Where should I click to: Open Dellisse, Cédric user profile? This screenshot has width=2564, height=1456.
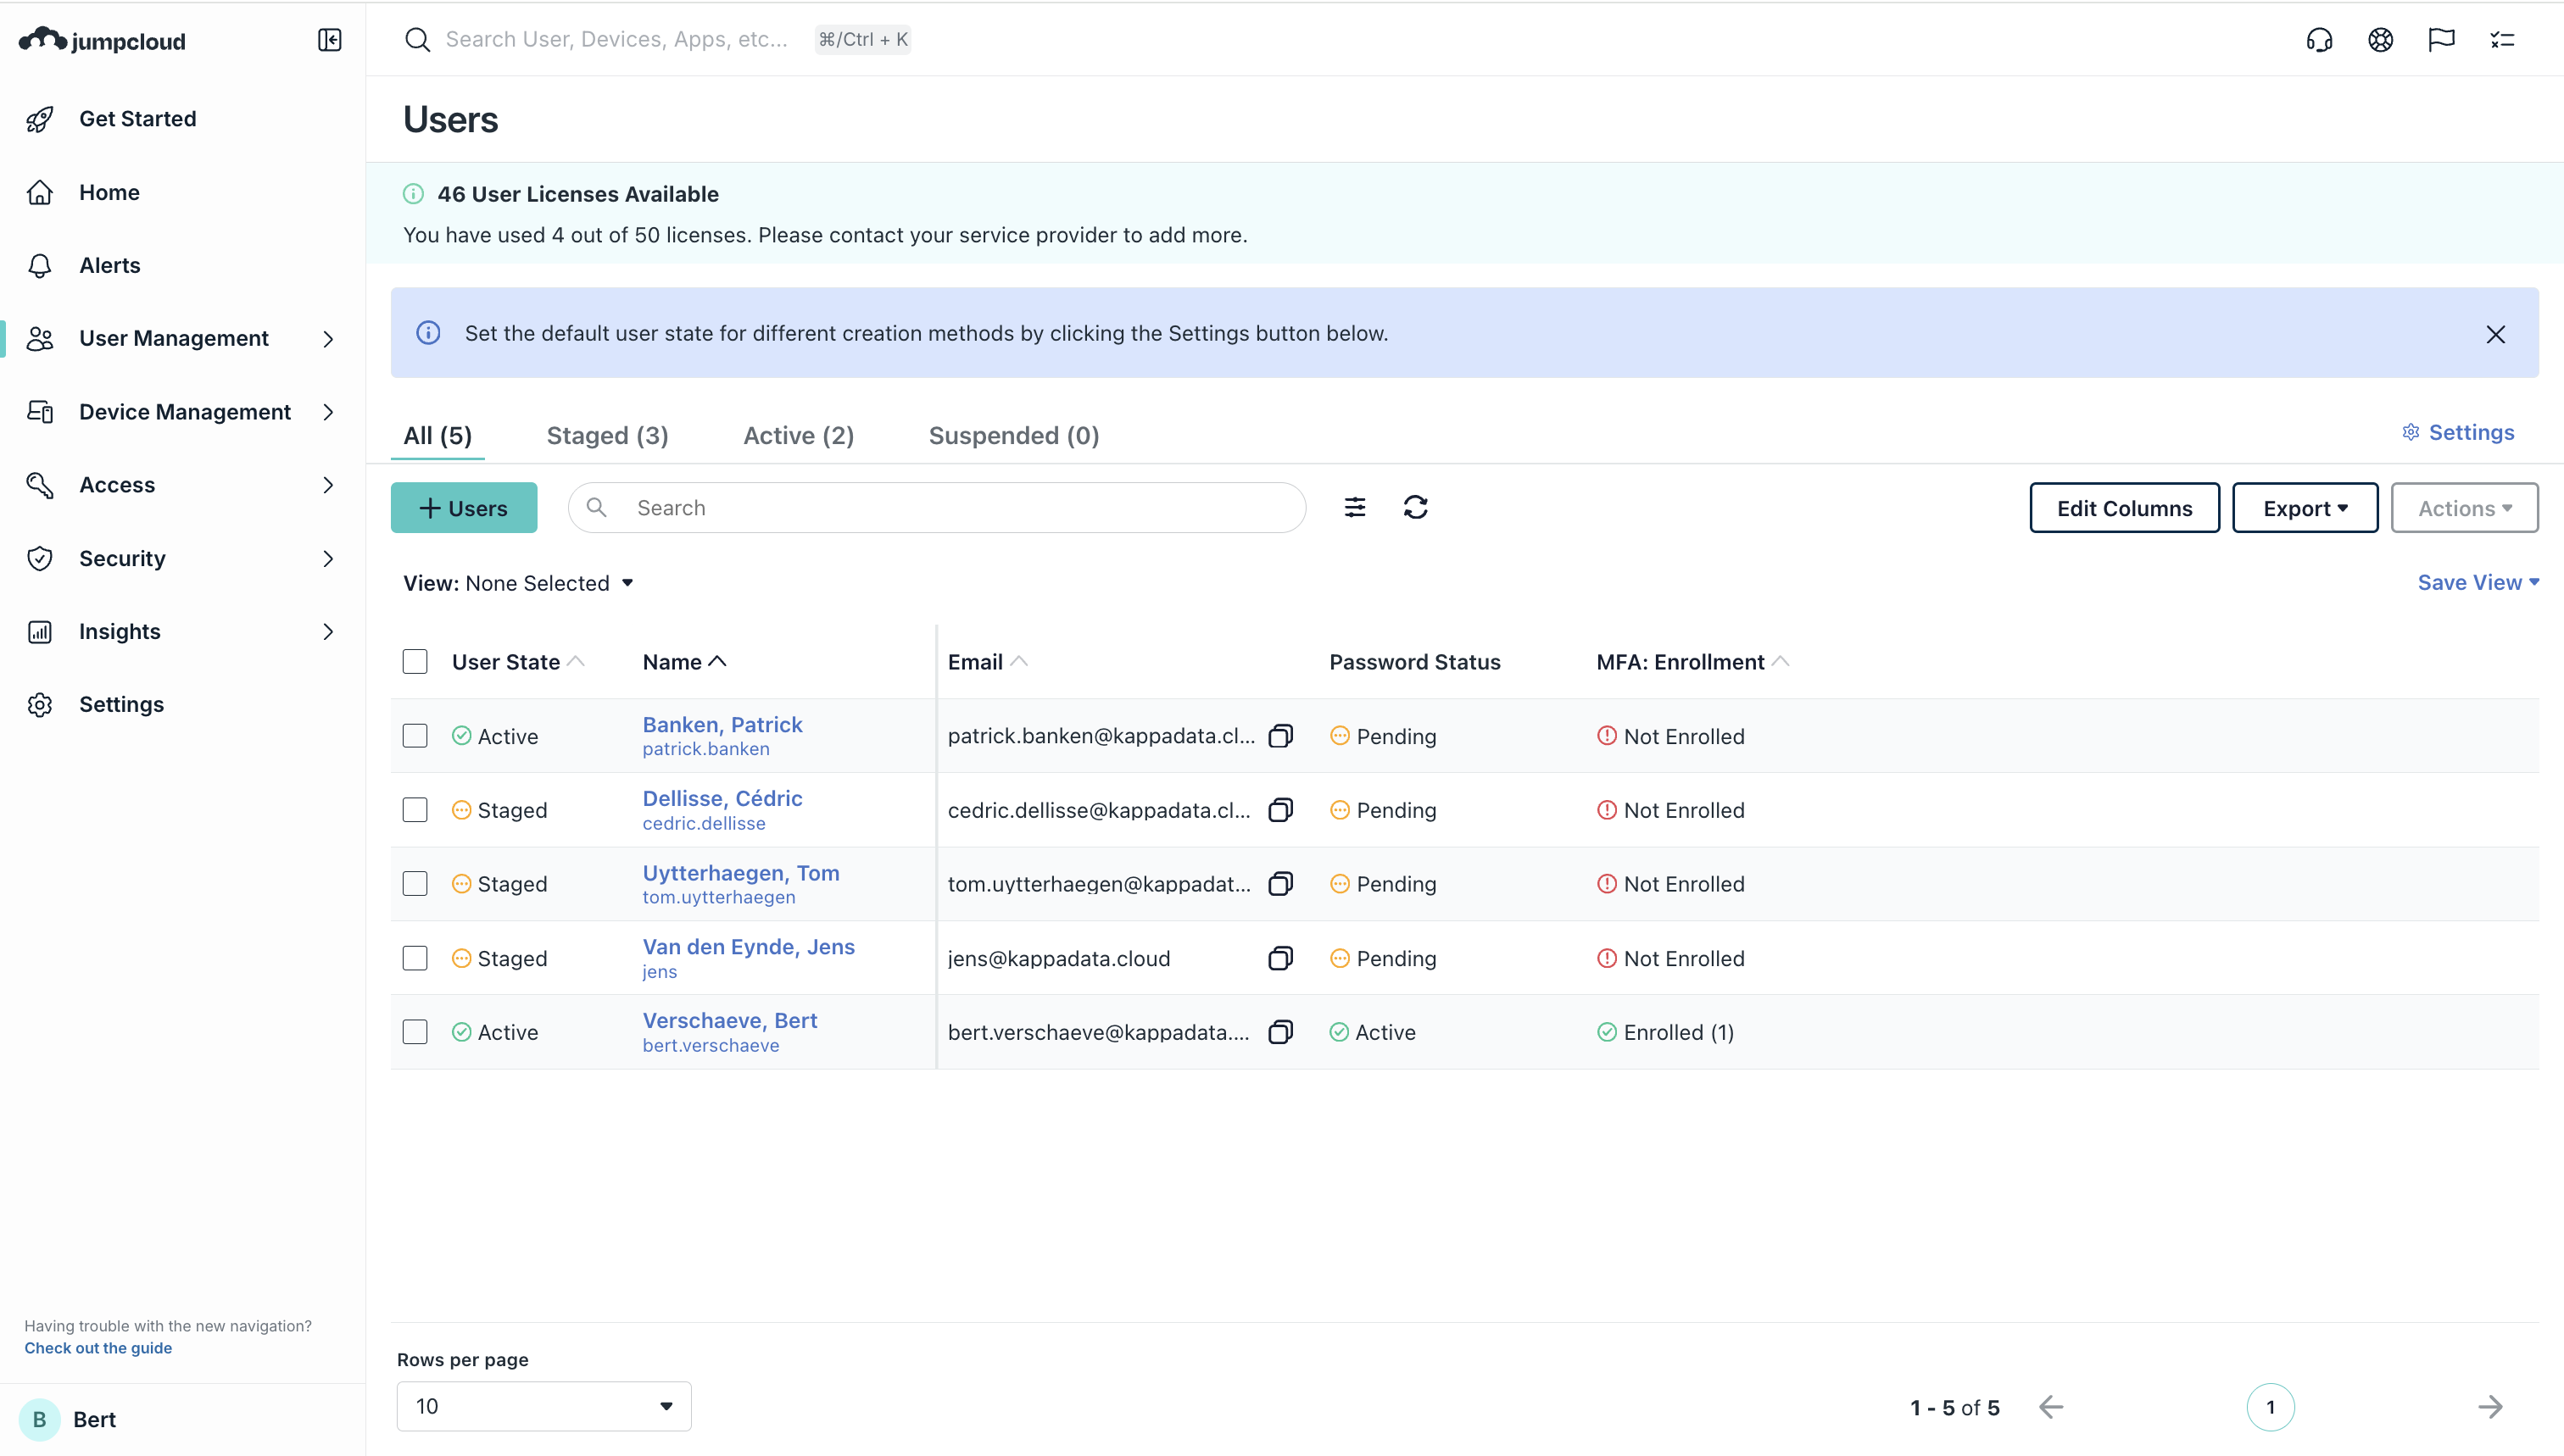pos(722,798)
